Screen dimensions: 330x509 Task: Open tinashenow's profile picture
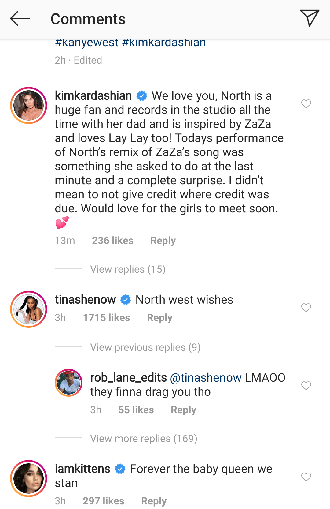[29, 309]
